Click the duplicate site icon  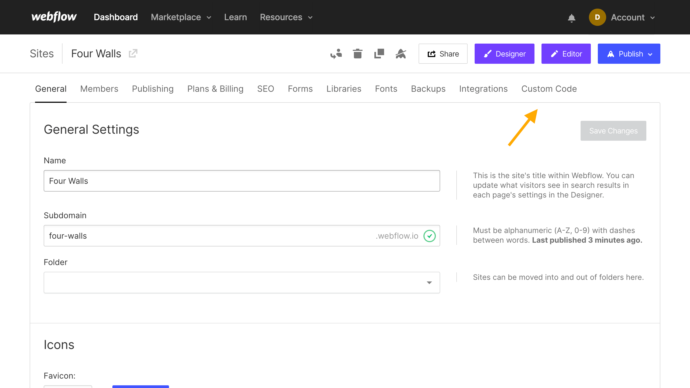click(379, 54)
